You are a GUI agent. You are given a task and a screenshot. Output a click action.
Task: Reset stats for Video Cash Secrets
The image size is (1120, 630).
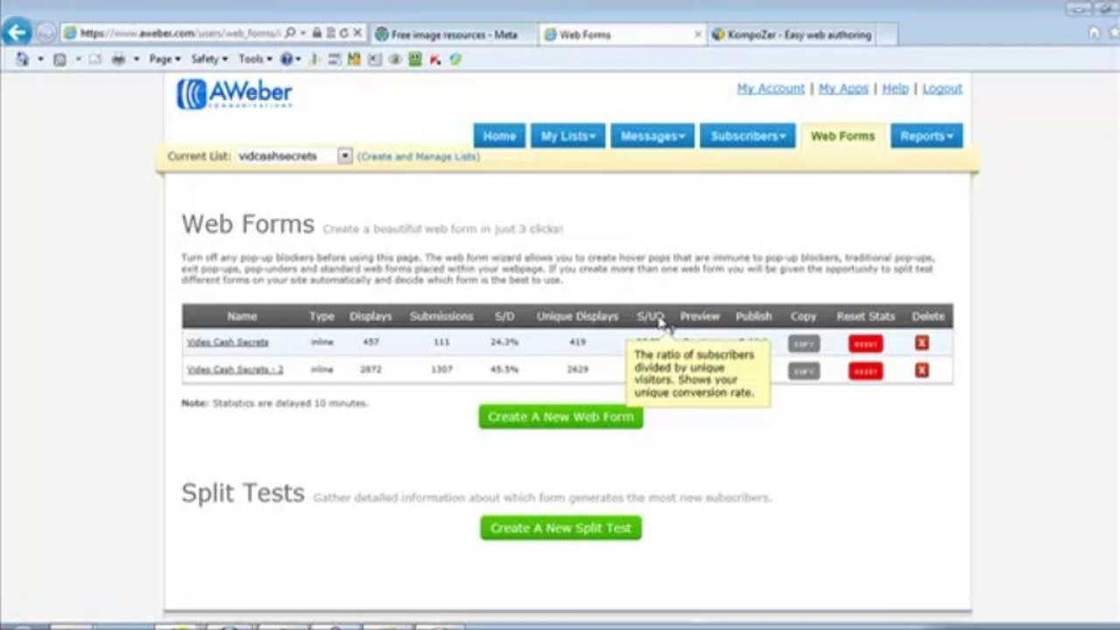865,344
